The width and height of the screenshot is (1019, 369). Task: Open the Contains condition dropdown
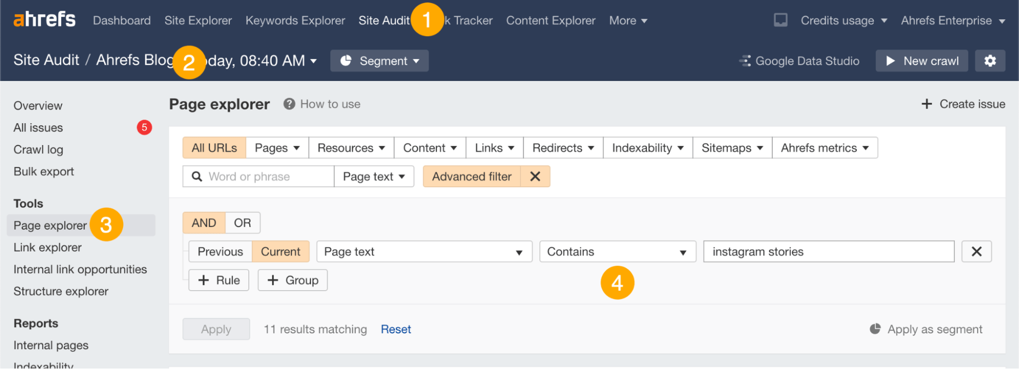click(618, 251)
